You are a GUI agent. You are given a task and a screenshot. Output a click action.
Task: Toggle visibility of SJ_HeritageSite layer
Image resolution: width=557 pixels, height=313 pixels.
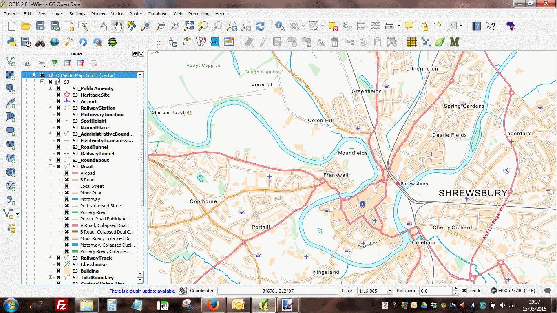(58, 95)
